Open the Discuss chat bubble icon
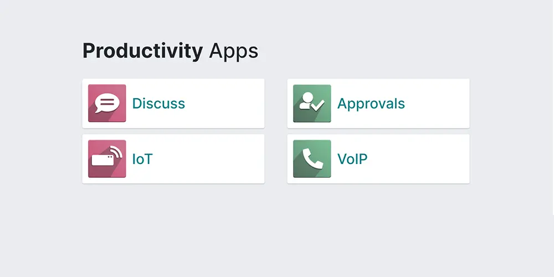The image size is (554, 277). (x=107, y=103)
